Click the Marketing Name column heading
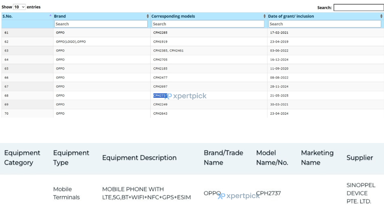Image resolution: width=384 pixels, height=218 pixels. coord(317,158)
